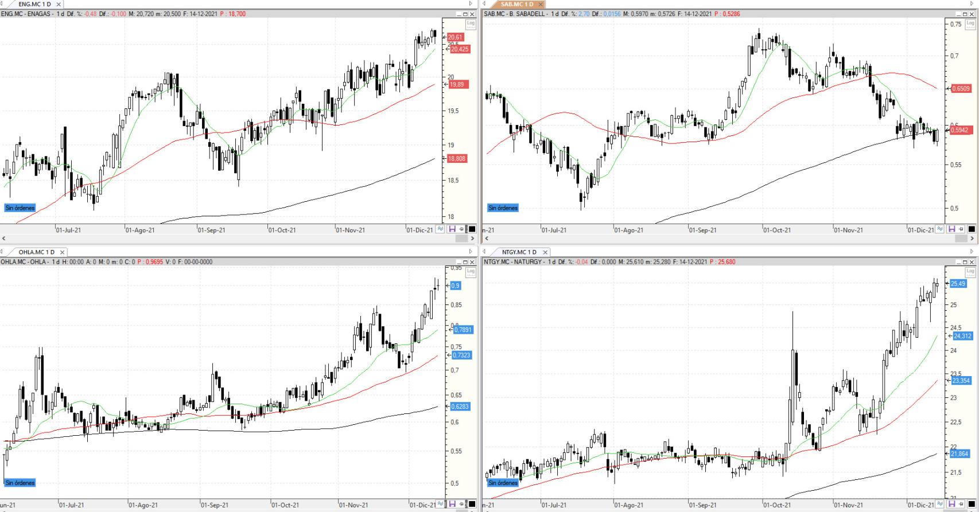Click the pin icon in OHLA chart
This screenshot has width=979, height=512.
[x=462, y=505]
